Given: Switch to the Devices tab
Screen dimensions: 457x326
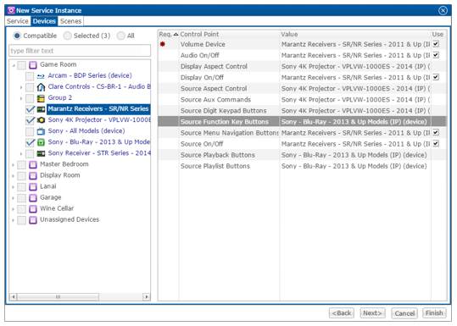Looking at the screenshot, I should [x=44, y=21].
